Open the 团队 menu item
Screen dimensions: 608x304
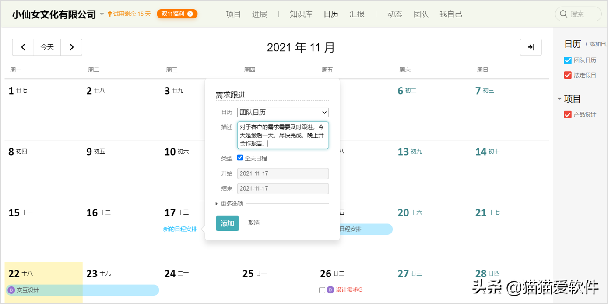[x=421, y=14]
